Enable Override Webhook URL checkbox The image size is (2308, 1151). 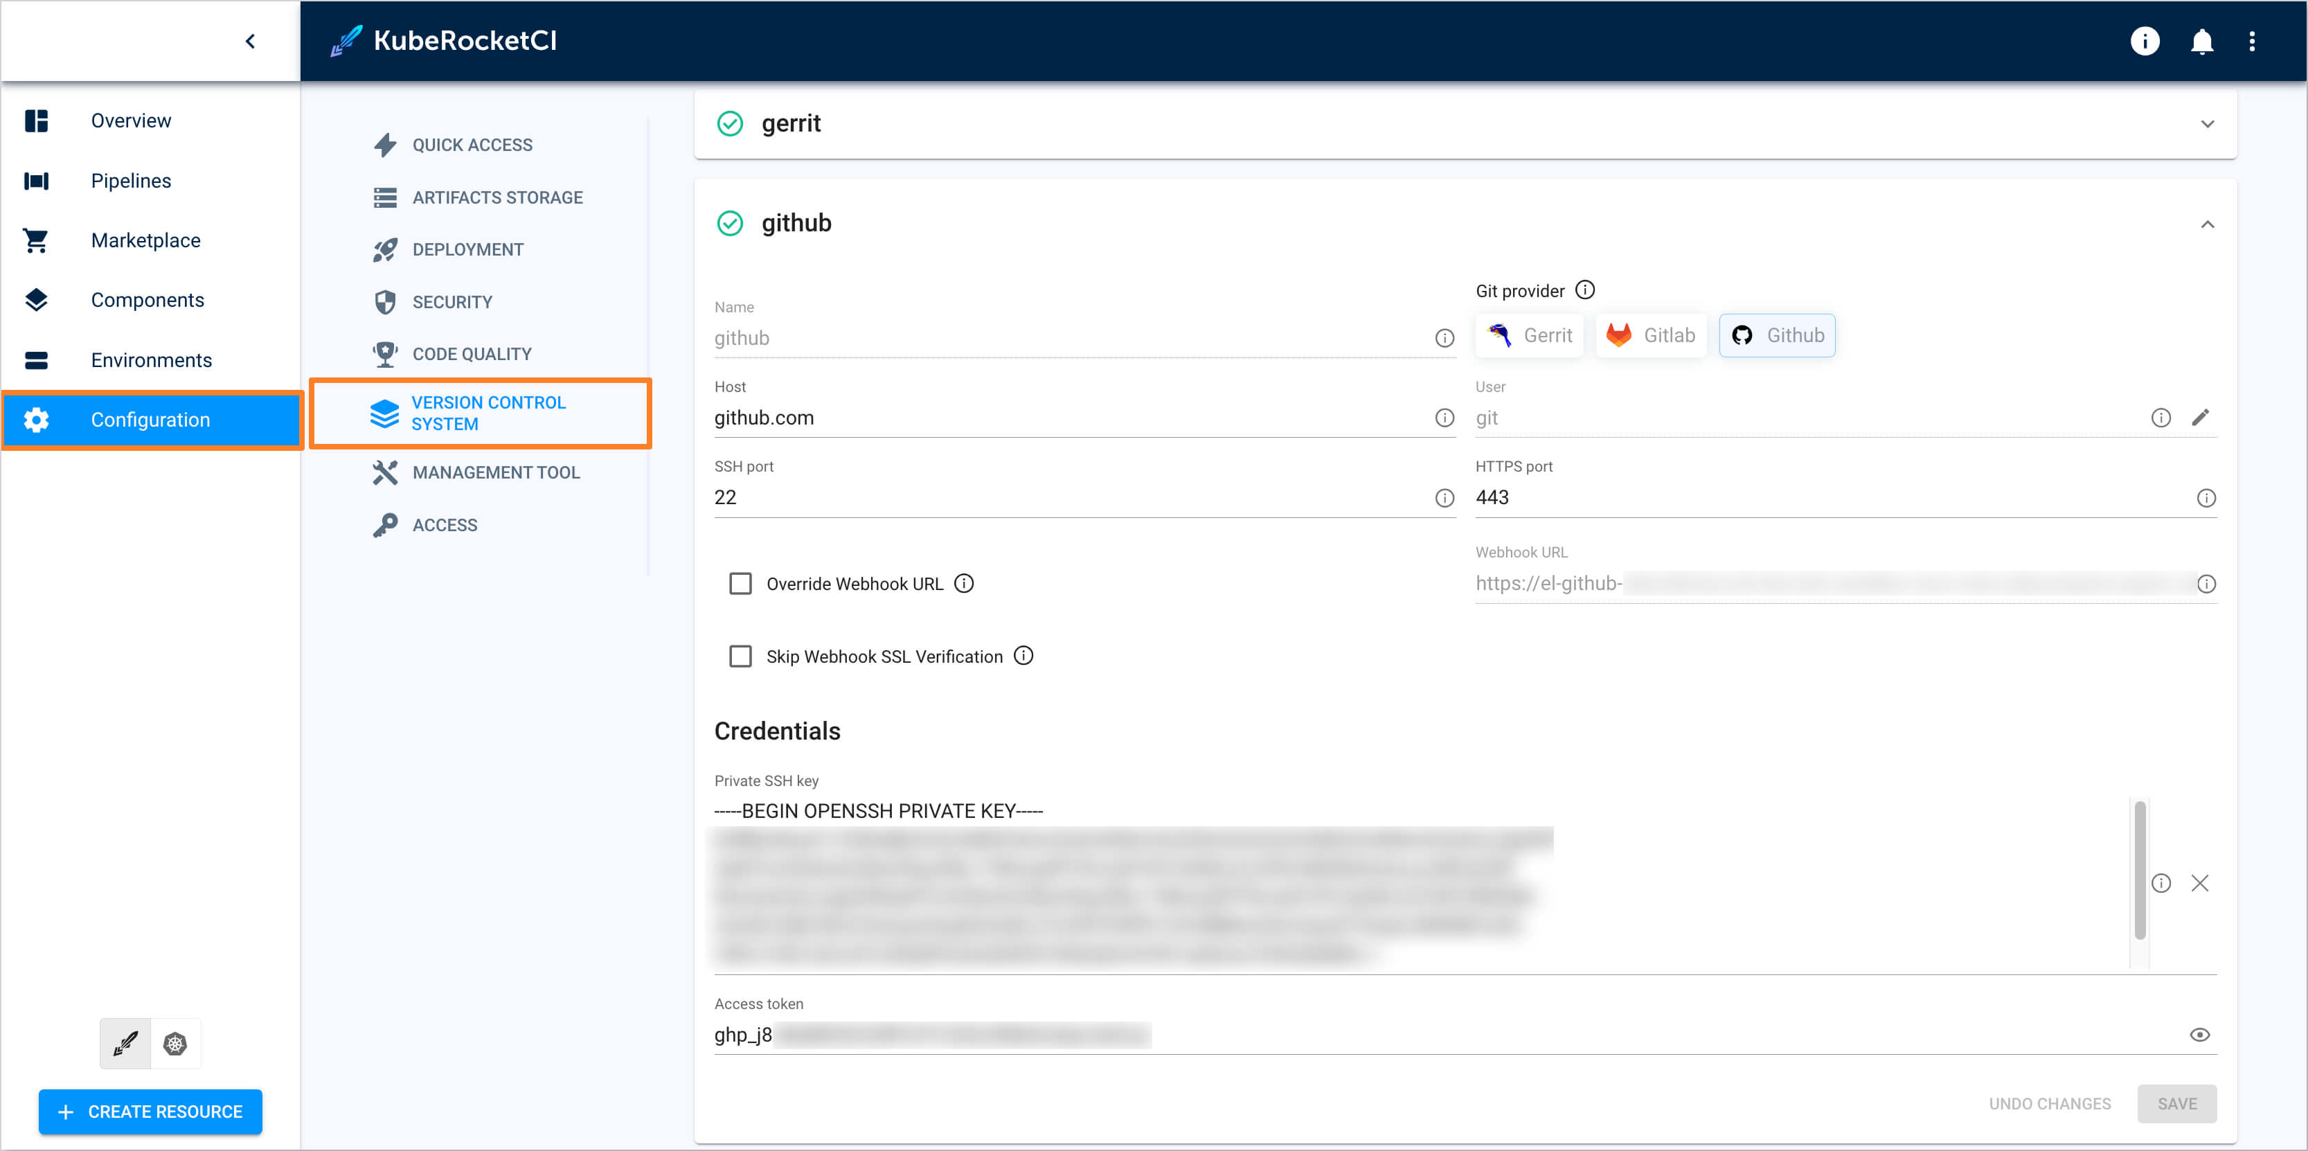tap(742, 583)
